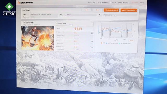
Task: Click the 3DMark logo
Action: 25,2
